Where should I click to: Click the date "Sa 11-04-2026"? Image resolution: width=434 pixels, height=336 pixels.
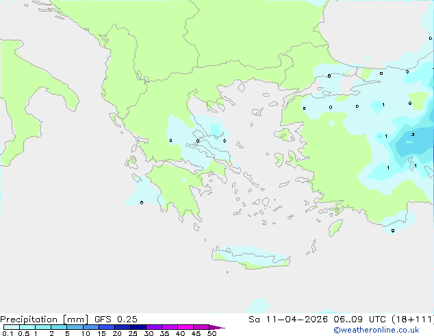288,320
